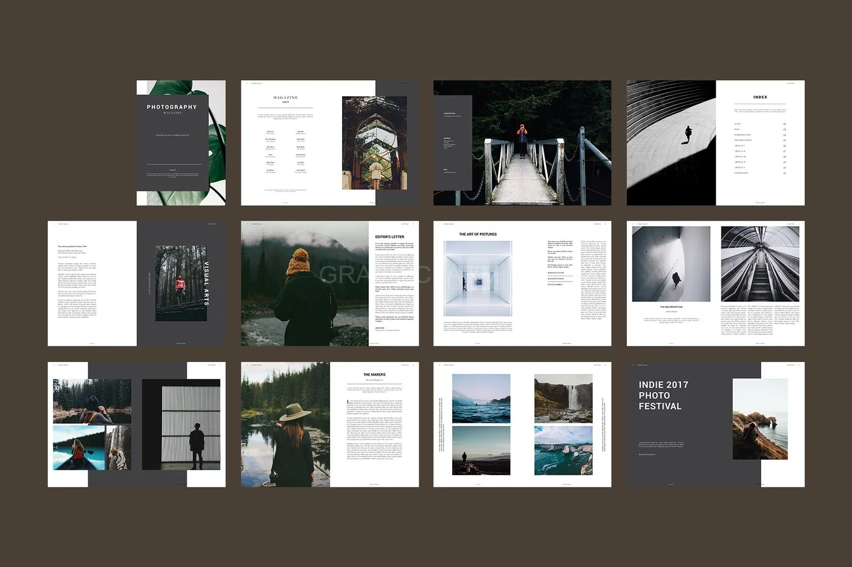
Task: Click the 'EDITOR'S LETTER' heading
Action: pos(389,237)
